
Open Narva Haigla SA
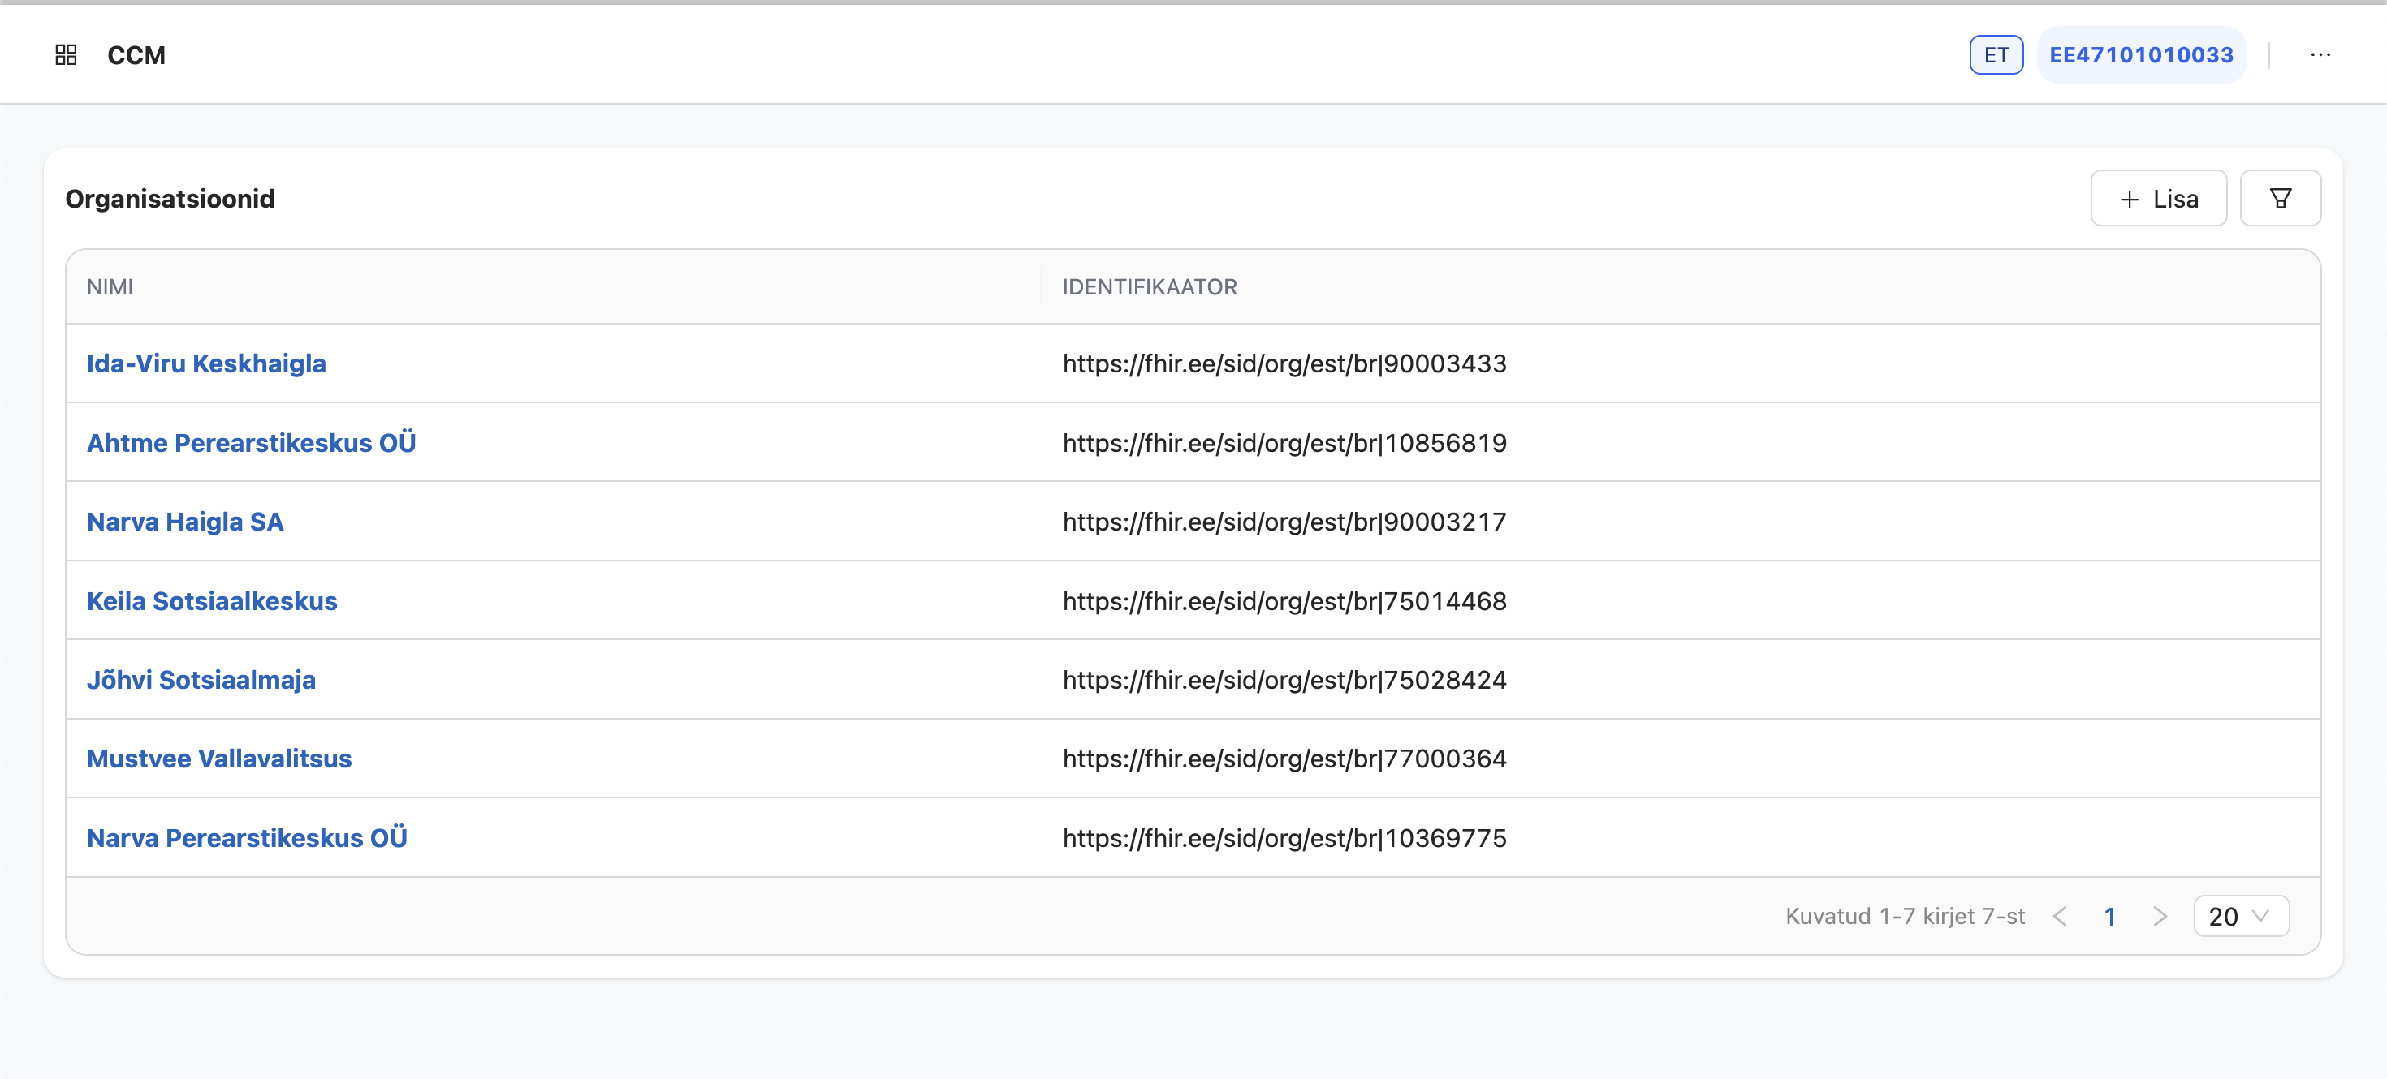tap(184, 522)
